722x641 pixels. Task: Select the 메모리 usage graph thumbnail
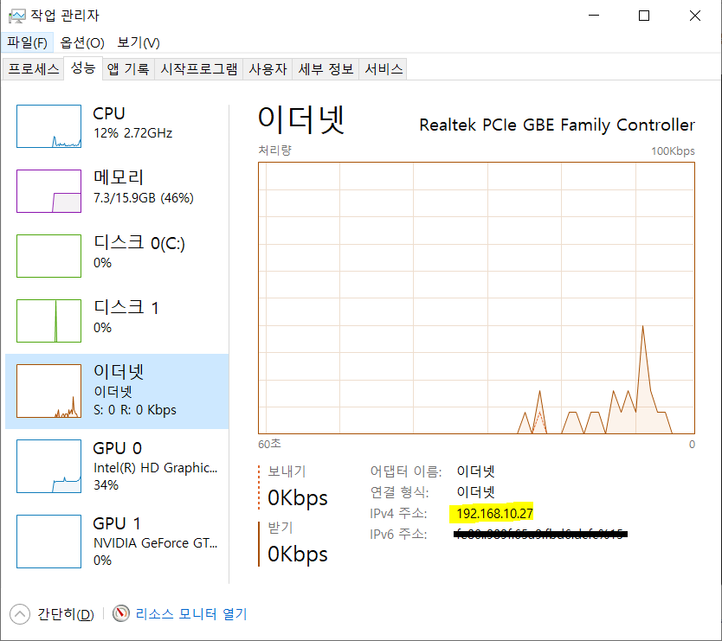(x=48, y=191)
